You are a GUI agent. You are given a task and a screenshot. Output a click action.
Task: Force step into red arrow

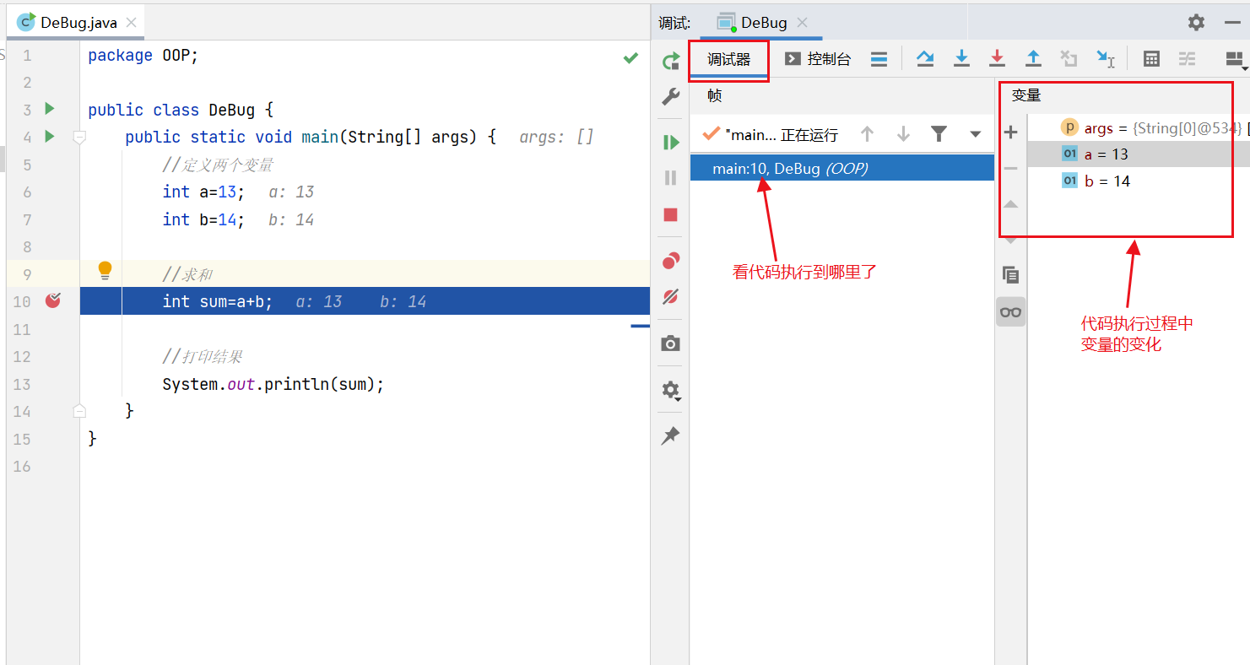coord(997,59)
